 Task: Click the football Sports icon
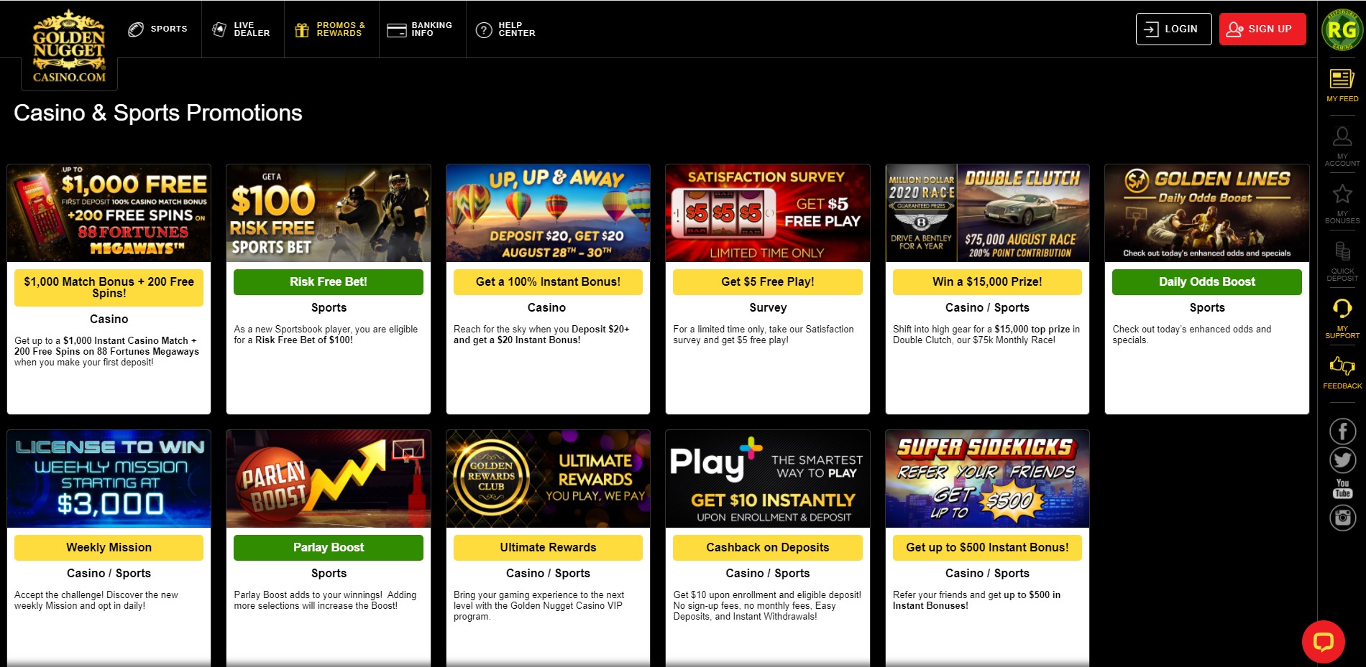point(136,29)
